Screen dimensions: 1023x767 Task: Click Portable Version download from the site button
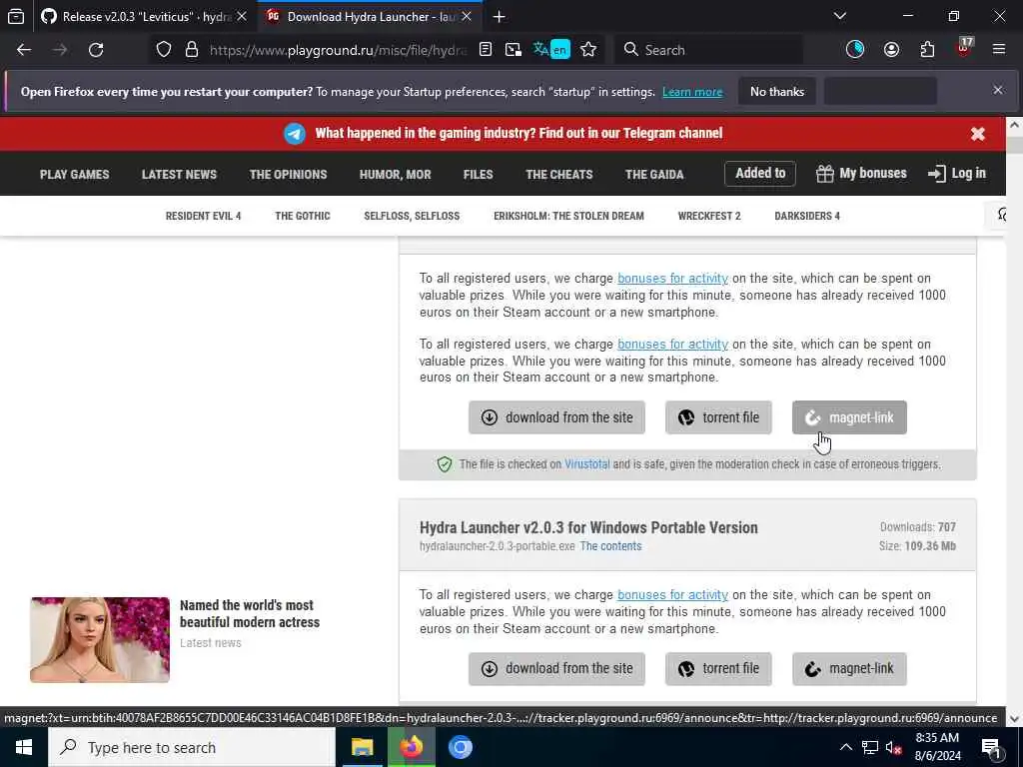pos(556,668)
